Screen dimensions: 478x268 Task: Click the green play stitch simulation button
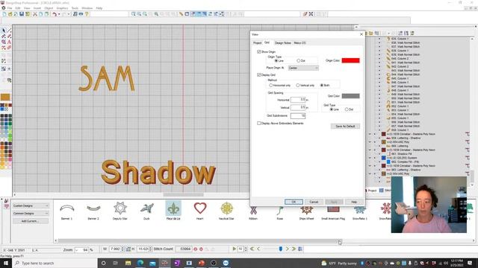tap(234, 249)
